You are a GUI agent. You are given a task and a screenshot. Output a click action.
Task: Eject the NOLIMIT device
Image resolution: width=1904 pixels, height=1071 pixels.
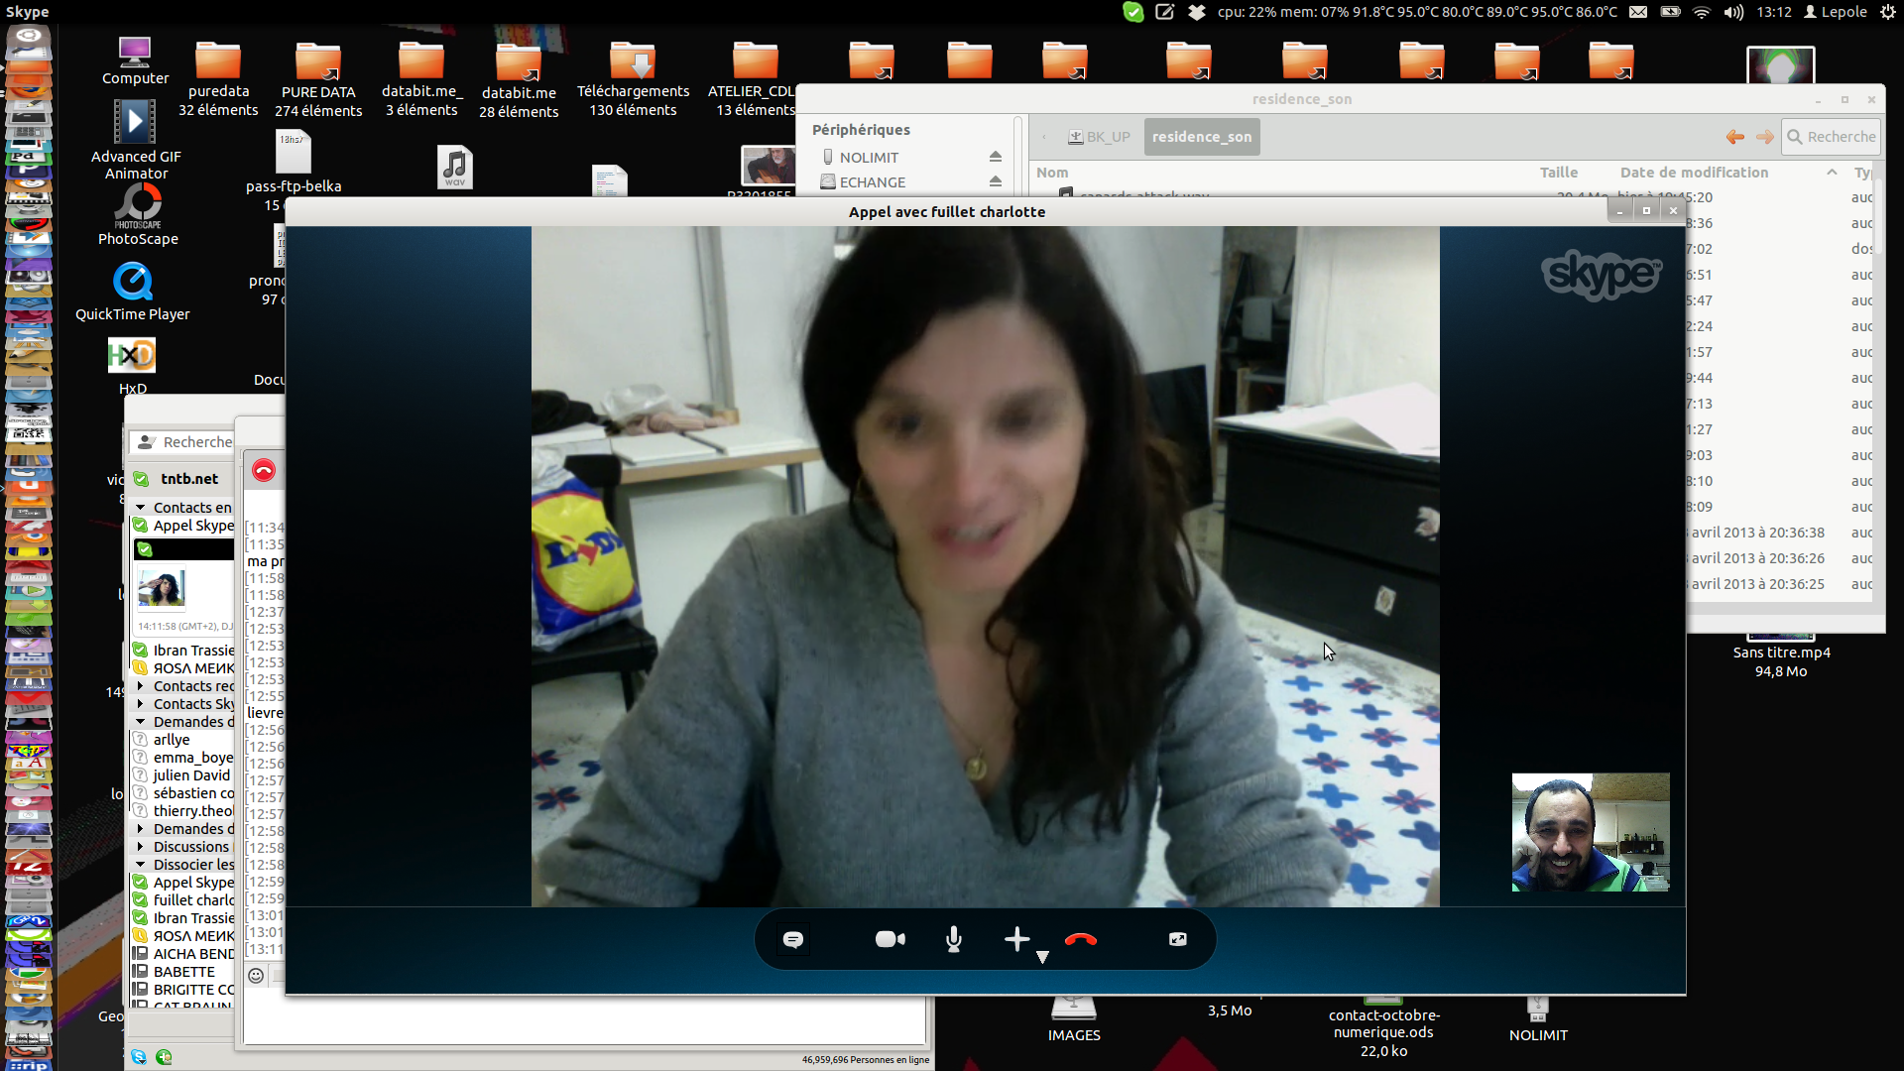coord(995,157)
